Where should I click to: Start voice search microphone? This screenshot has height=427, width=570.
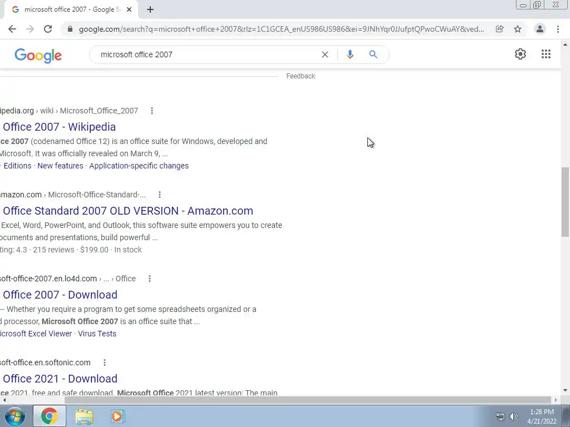pos(350,54)
